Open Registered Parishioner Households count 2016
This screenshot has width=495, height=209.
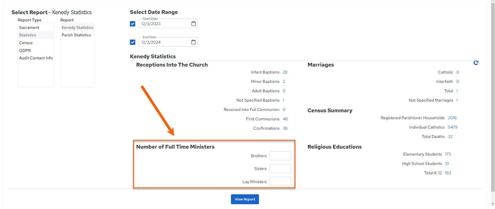tap(452, 118)
